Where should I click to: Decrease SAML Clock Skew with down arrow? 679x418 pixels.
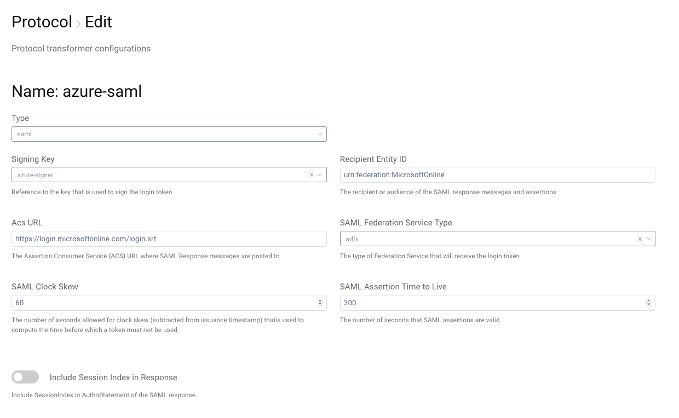click(320, 305)
